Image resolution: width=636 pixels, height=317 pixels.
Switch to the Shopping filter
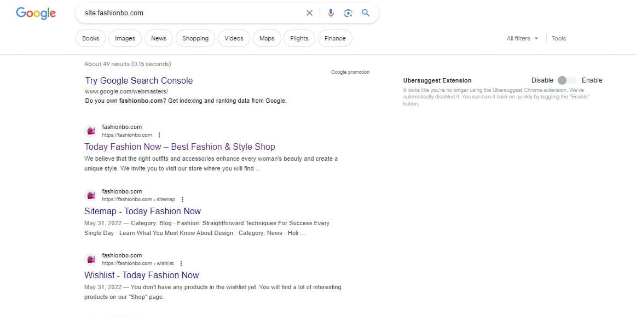[195, 38]
